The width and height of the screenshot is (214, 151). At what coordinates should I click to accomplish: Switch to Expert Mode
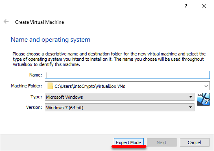129,142
